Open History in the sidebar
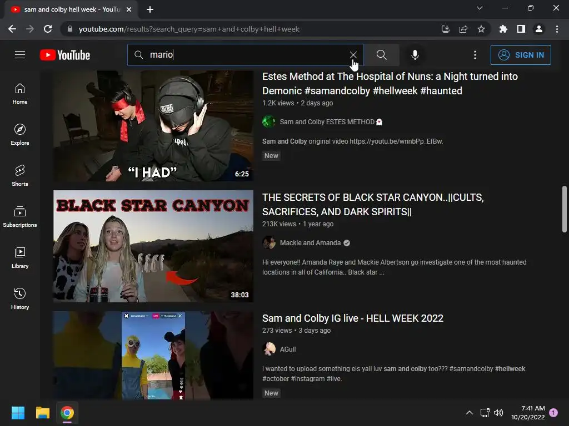569x426 pixels. 20,298
